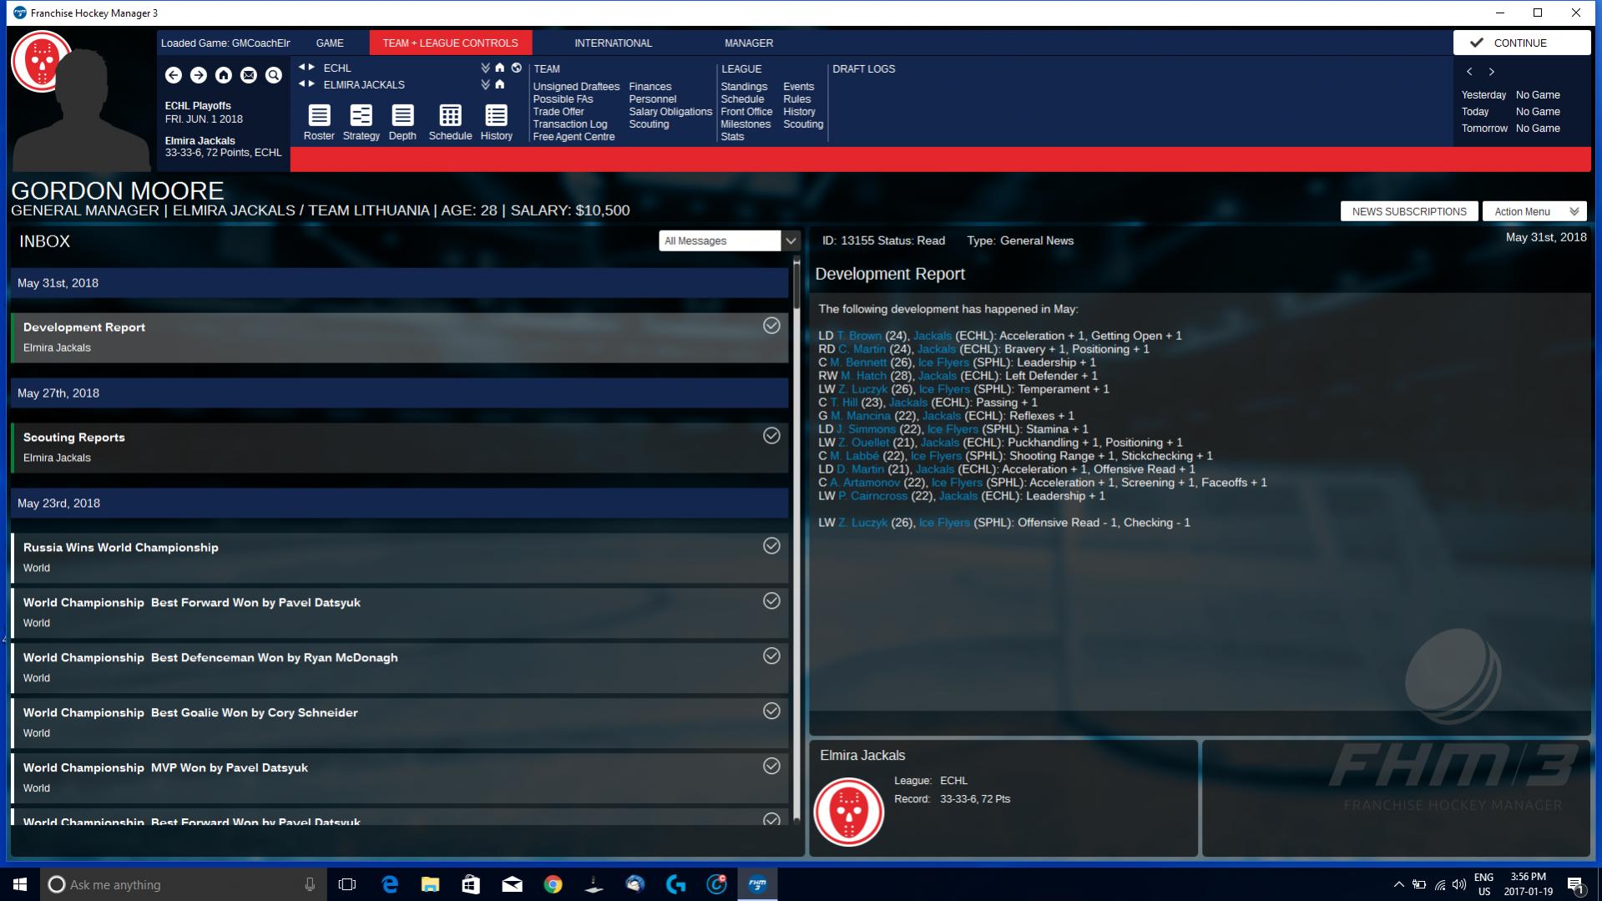Open player M. Mancina link in report
1602x901 pixels.
point(860,416)
